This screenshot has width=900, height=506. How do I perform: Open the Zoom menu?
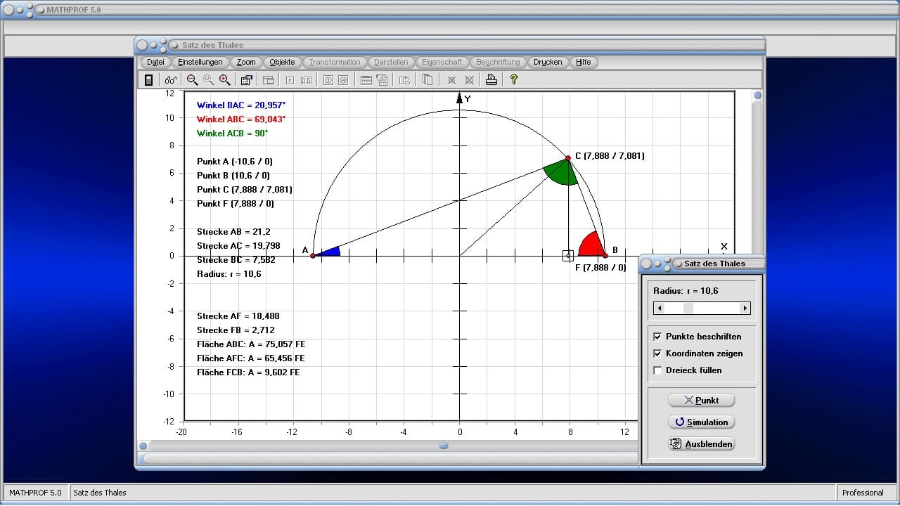(246, 62)
